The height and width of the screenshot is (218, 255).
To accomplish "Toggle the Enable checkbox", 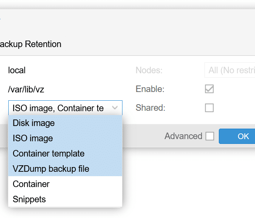I will point(209,89).
